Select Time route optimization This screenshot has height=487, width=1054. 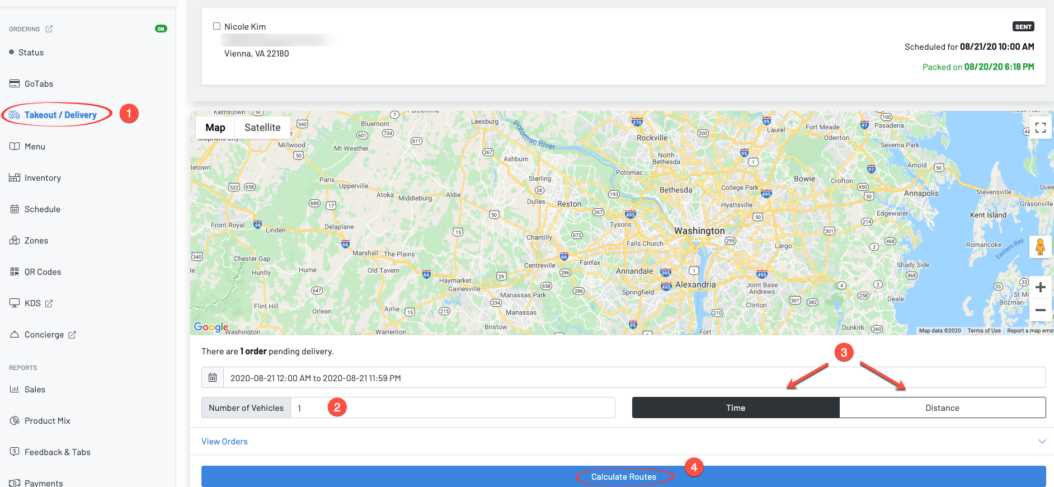tap(735, 408)
